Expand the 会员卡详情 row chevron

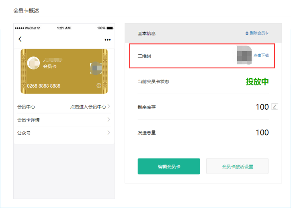click(109, 120)
